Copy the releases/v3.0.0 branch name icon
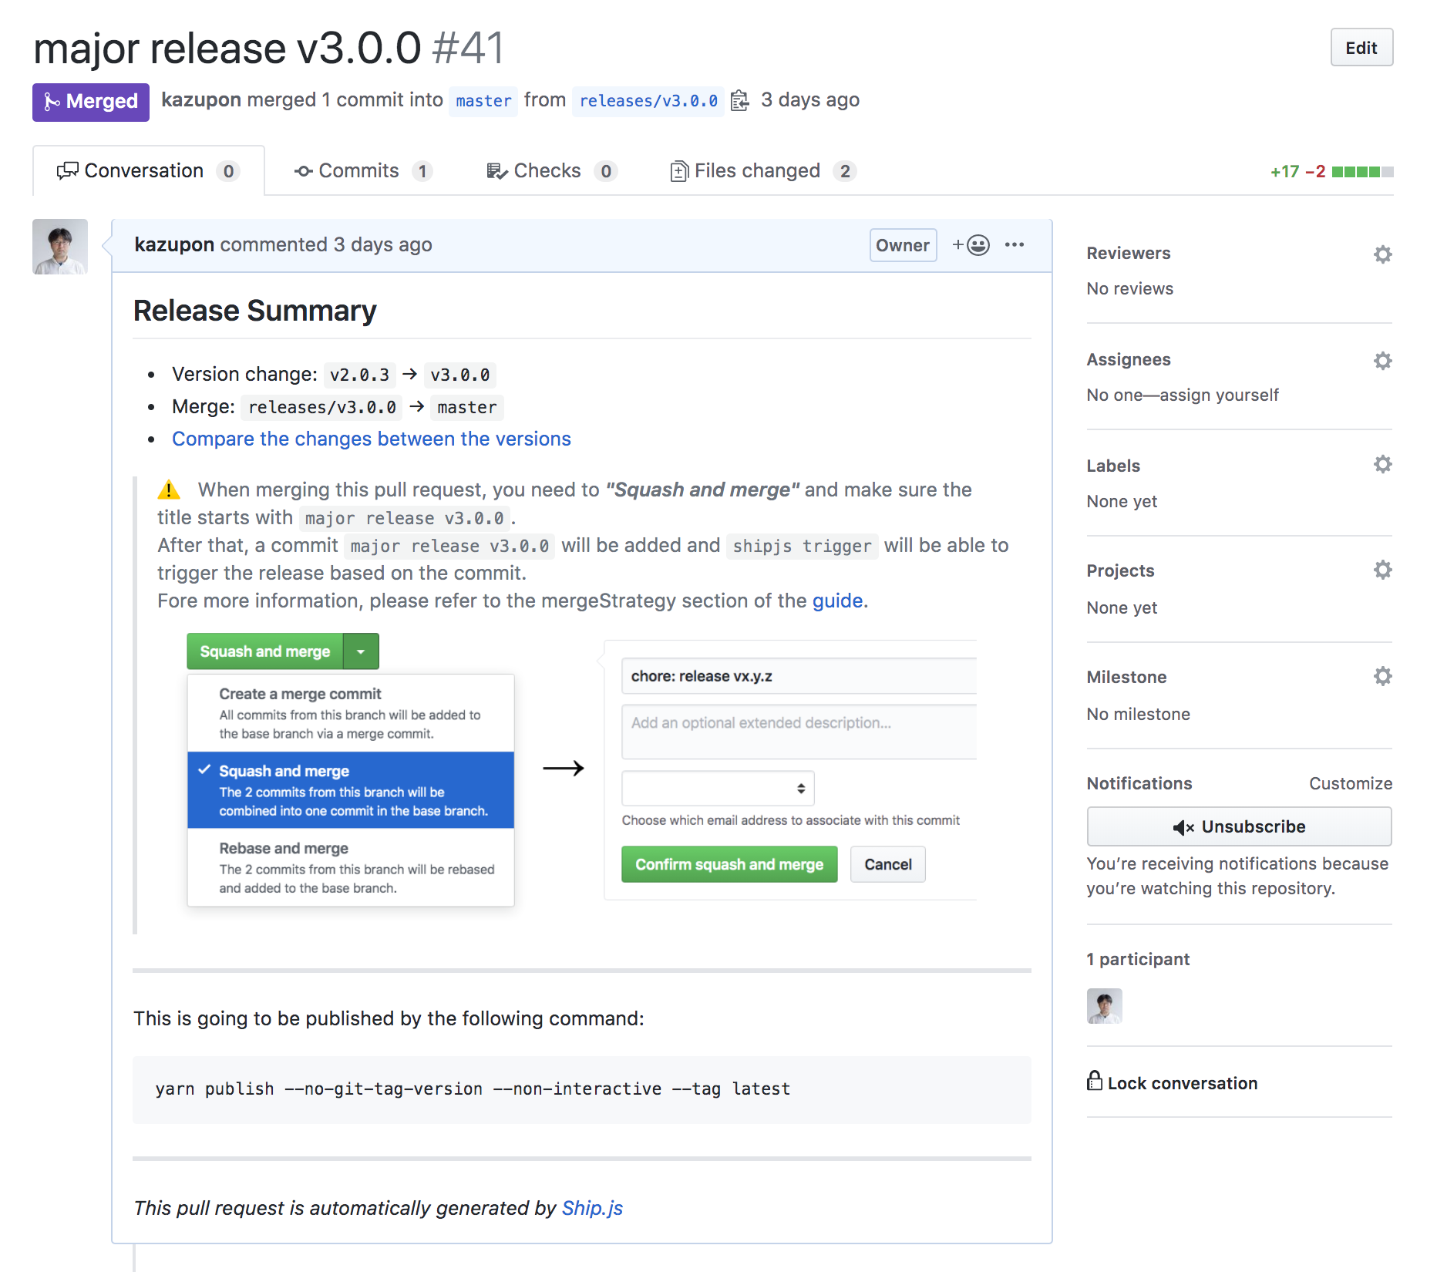This screenshot has height=1272, width=1437. [739, 101]
